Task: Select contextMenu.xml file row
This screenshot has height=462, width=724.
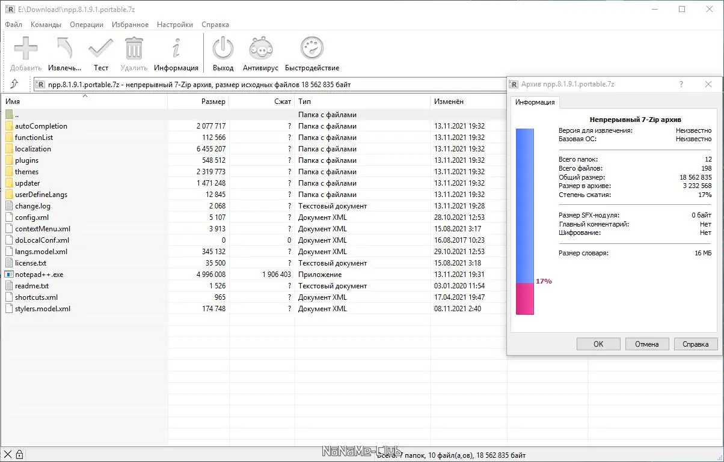Action: (254, 229)
